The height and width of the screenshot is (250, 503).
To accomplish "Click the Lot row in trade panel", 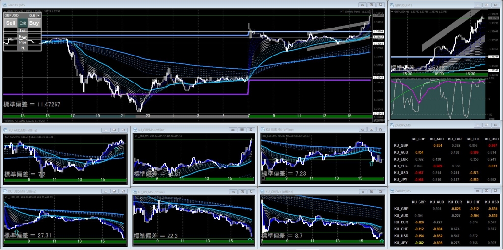I will click(x=23, y=30).
